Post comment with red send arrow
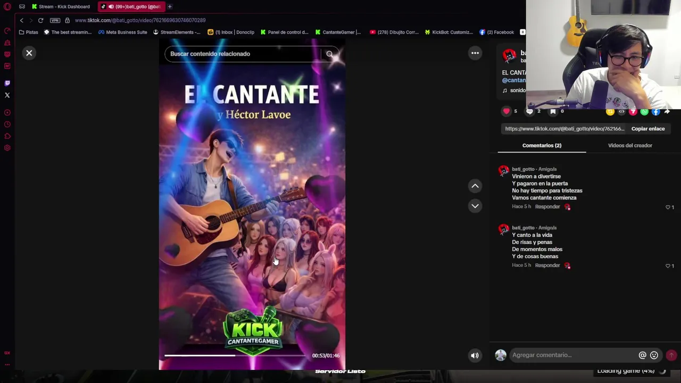The height and width of the screenshot is (383, 681). (671, 355)
